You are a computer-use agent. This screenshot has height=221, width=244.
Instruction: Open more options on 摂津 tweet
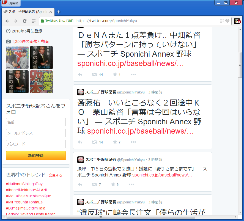coord(131,184)
